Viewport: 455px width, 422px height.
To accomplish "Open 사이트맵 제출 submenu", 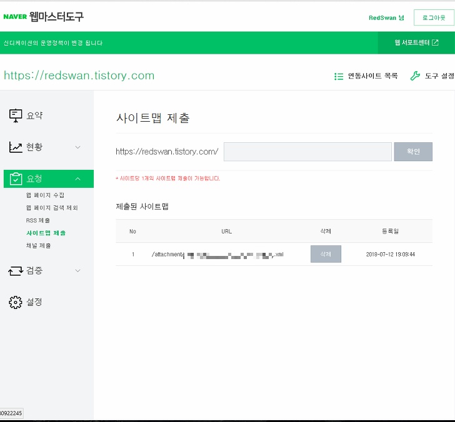I will click(x=46, y=233).
